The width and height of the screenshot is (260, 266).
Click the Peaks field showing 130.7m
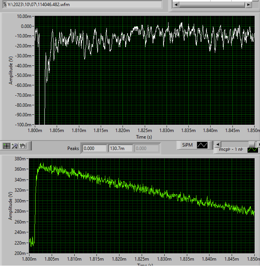(121, 149)
